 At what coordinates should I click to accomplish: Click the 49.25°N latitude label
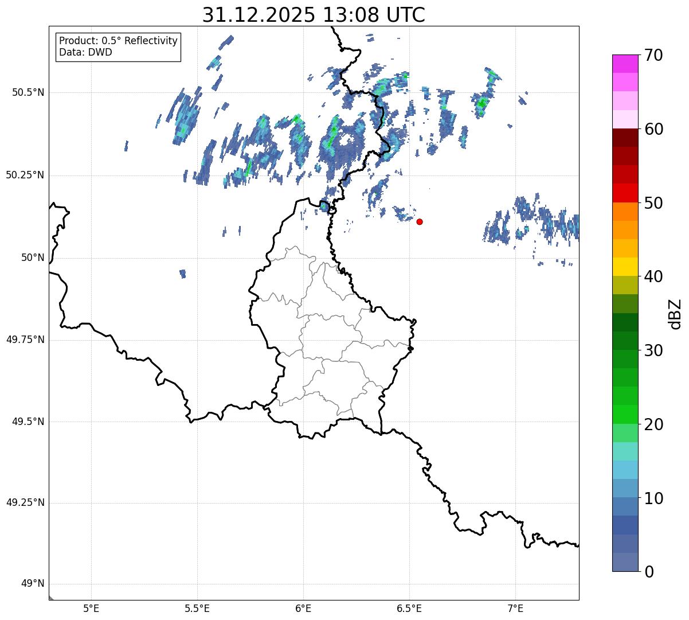(25, 502)
